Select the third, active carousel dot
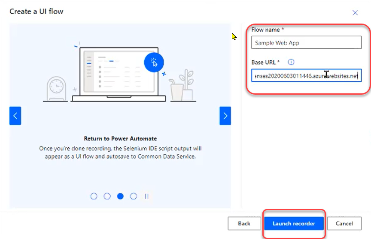This screenshot has height=239, width=371. pos(120,196)
